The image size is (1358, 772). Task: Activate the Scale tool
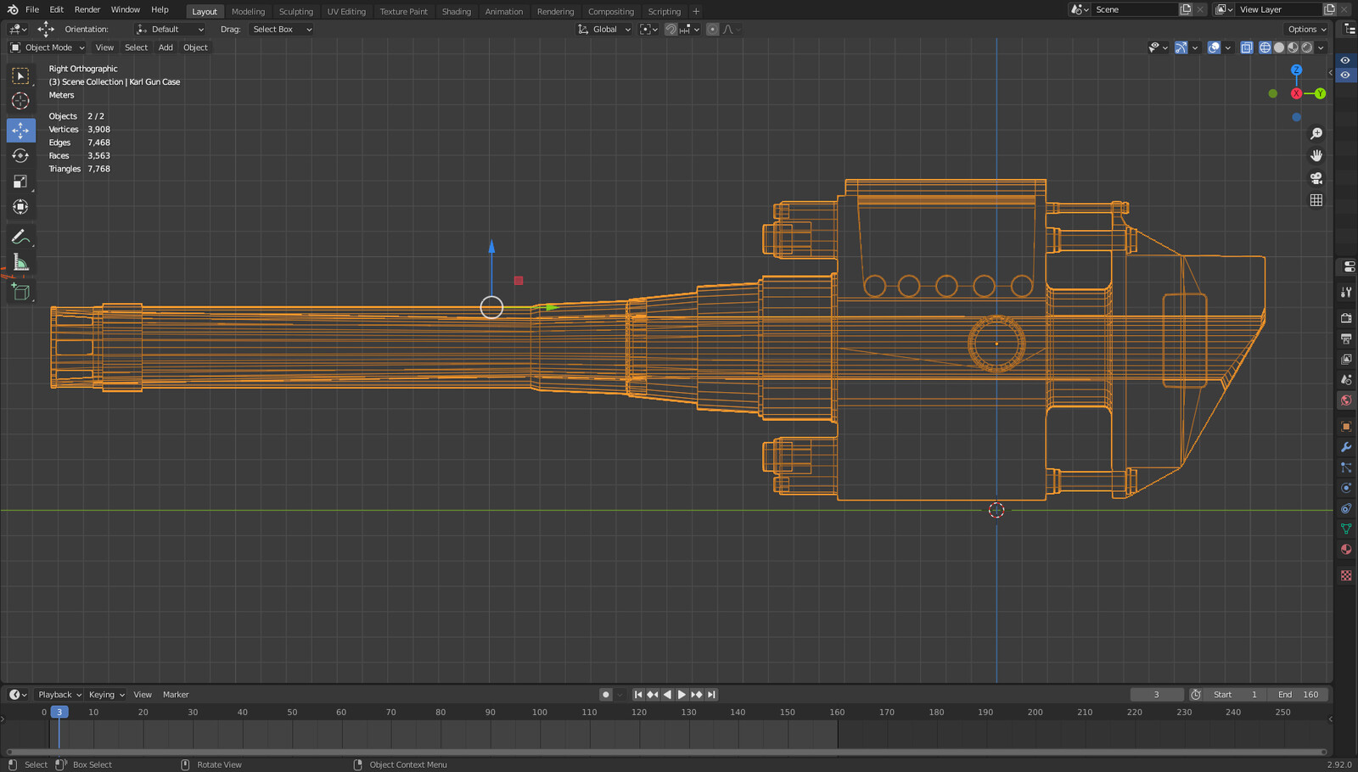point(20,182)
